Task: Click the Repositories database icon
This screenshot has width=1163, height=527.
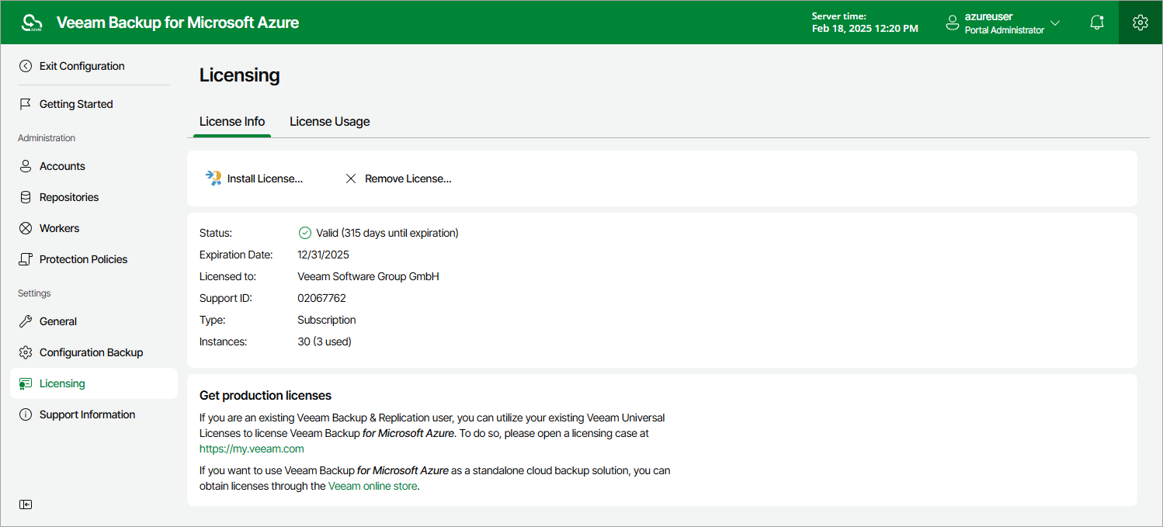Action: point(26,197)
